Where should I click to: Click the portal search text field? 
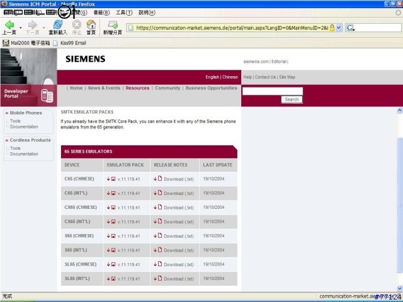[x=273, y=91]
